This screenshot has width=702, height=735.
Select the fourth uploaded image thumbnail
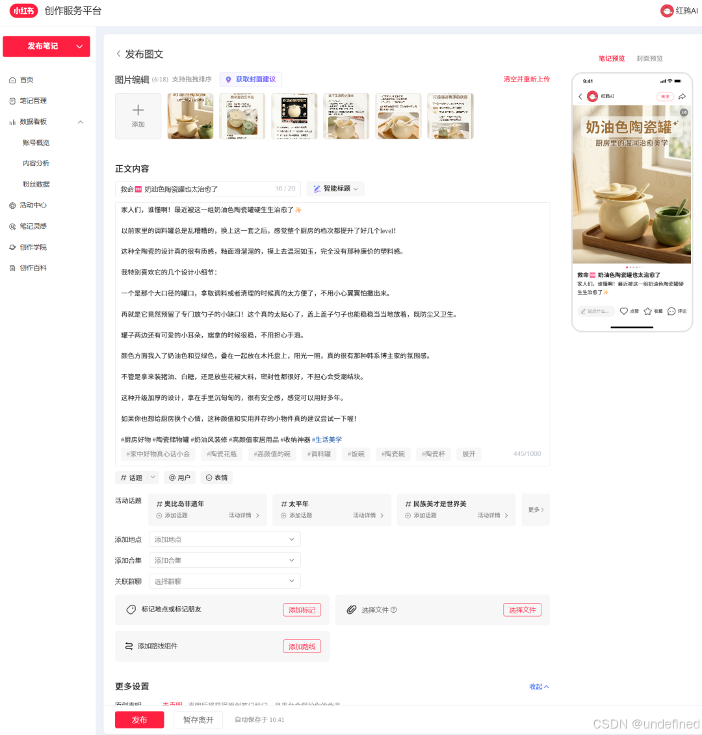pos(346,116)
